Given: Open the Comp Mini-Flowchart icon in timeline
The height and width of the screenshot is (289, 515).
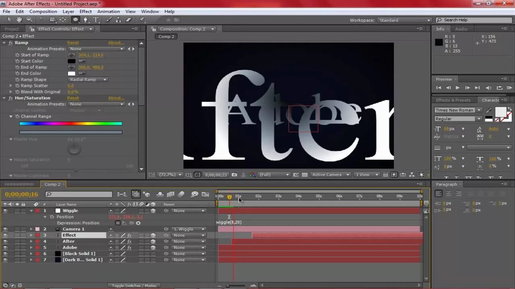Looking at the screenshot, I should tap(122, 194).
